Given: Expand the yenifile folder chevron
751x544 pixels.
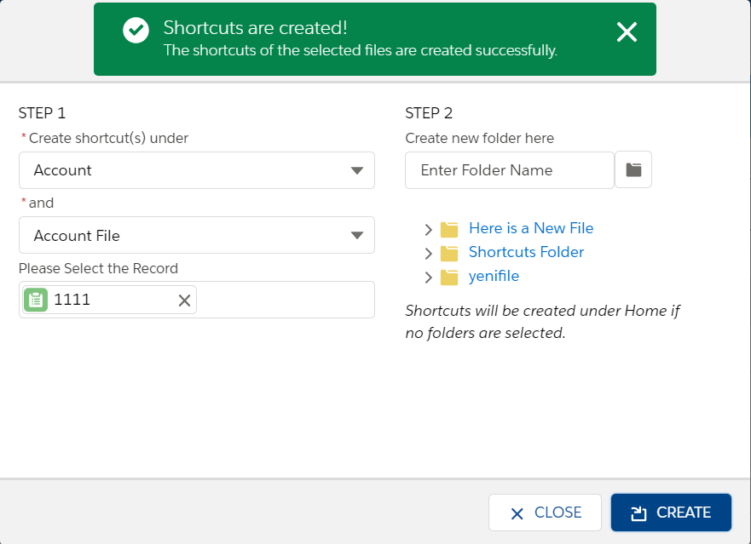Looking at the screenshot, I should click(x=429, y=277).
